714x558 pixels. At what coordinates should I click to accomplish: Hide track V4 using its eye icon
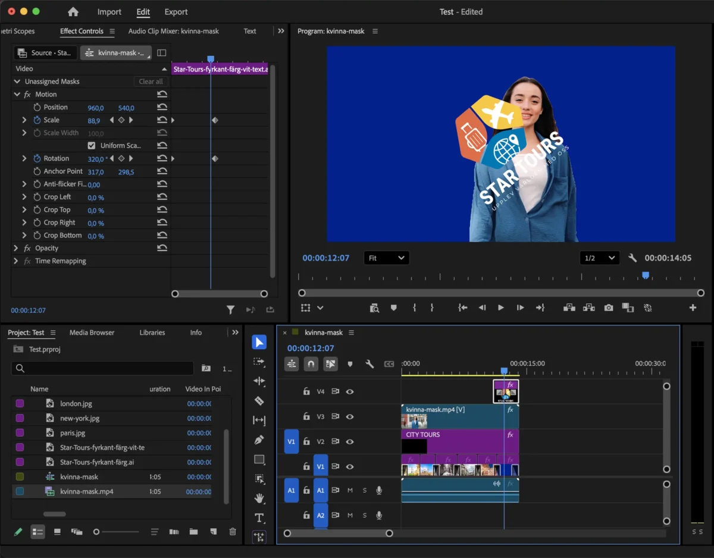pos(350,391)
